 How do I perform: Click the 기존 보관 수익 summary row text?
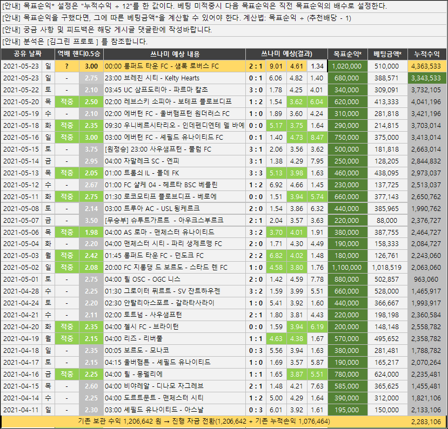click(x=204, y=421)
